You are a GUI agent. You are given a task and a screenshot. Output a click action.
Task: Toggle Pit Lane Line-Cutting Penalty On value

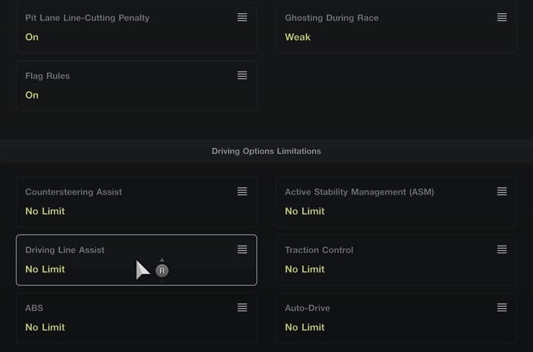pos(32,37)
